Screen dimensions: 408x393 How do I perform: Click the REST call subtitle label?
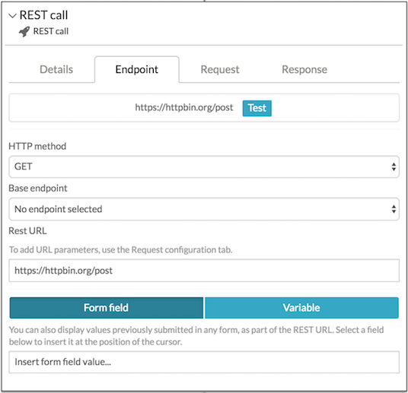(51, 31)
